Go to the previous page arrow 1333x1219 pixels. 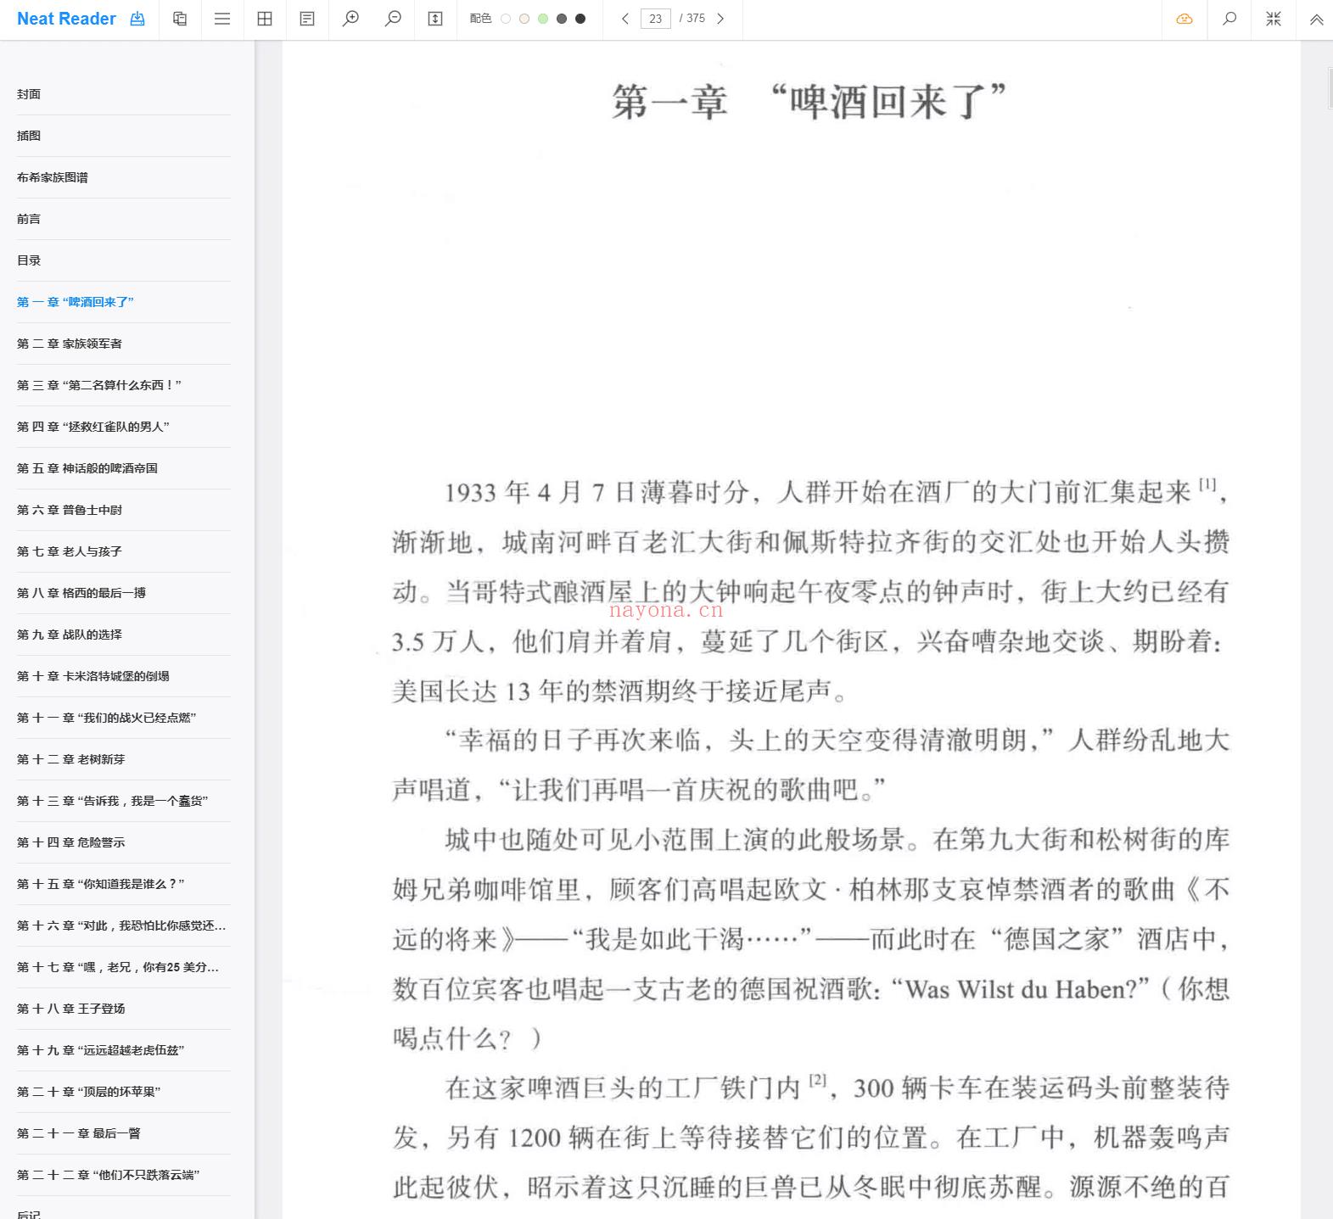point(625,19)
